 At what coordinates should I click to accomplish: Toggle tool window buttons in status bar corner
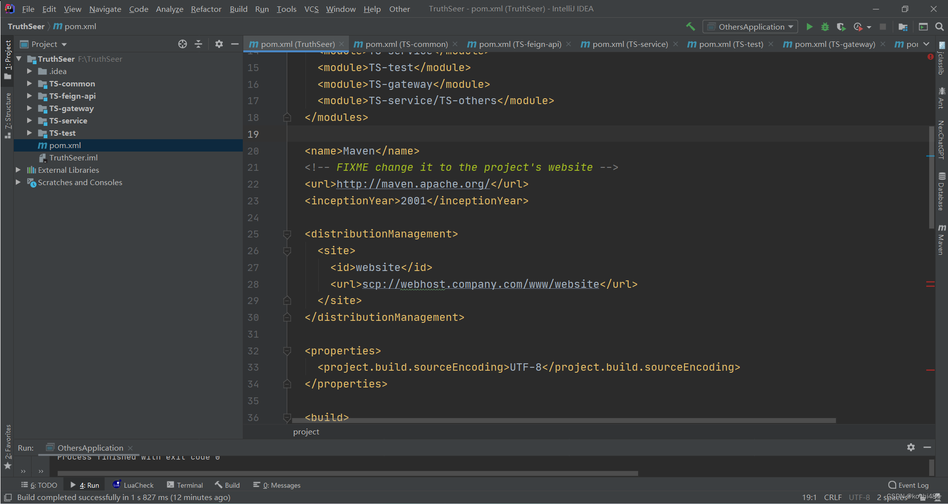point(8,498)
